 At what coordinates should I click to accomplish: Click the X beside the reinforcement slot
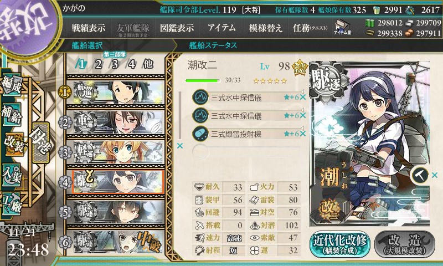coord(435,175)
